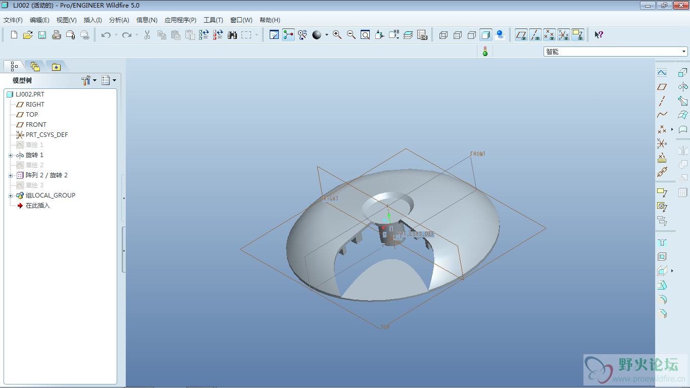Image resolution: width=690 pixels, height=388 pixels.
Task: Cut the selected feature
Action: pos(147,35)
